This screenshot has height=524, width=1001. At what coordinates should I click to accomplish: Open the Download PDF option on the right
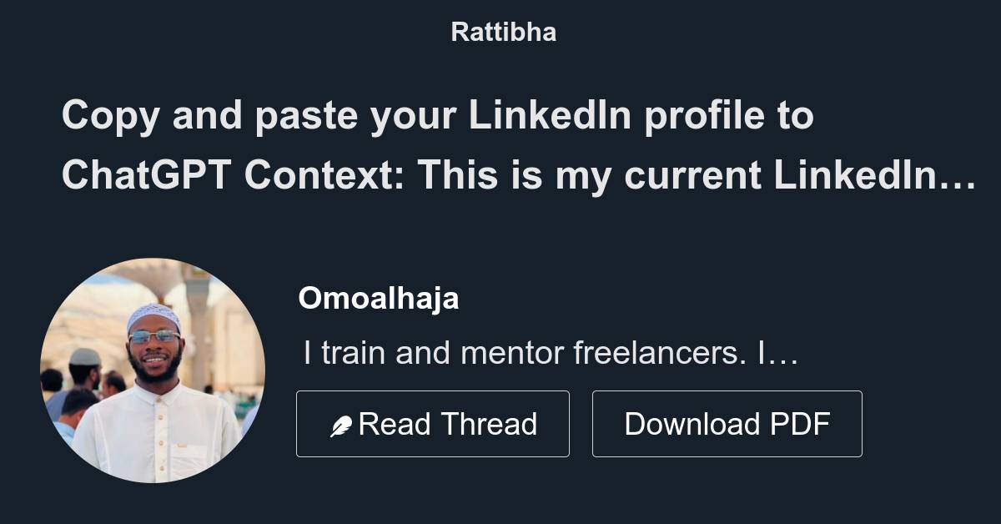coord(727,423)
